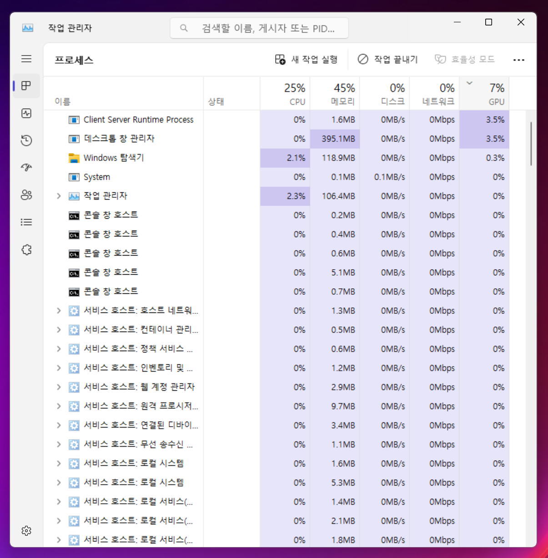Expand 서비스 호스트: 원격 프로시저 group
The height and width of the screenshot is (558, 548).
59,406
